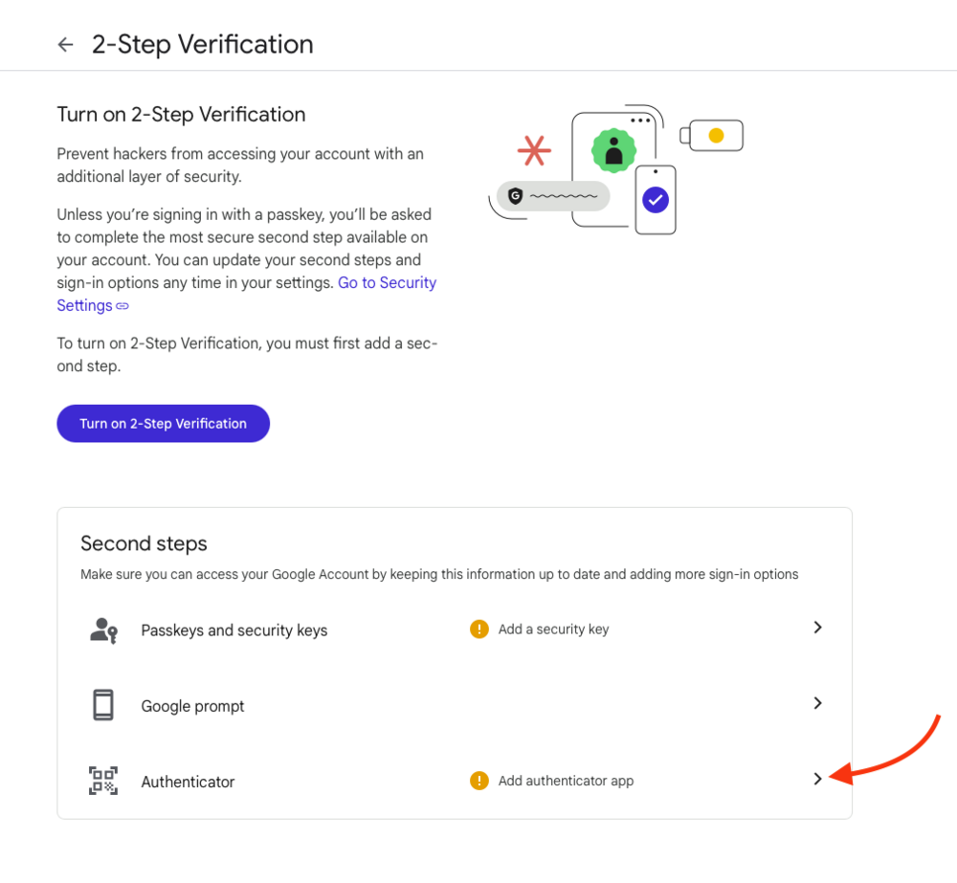The width and height of the screenshot is (957, 883).
Task: Select the Passkeys and security keys row
Action: point(455,629)
